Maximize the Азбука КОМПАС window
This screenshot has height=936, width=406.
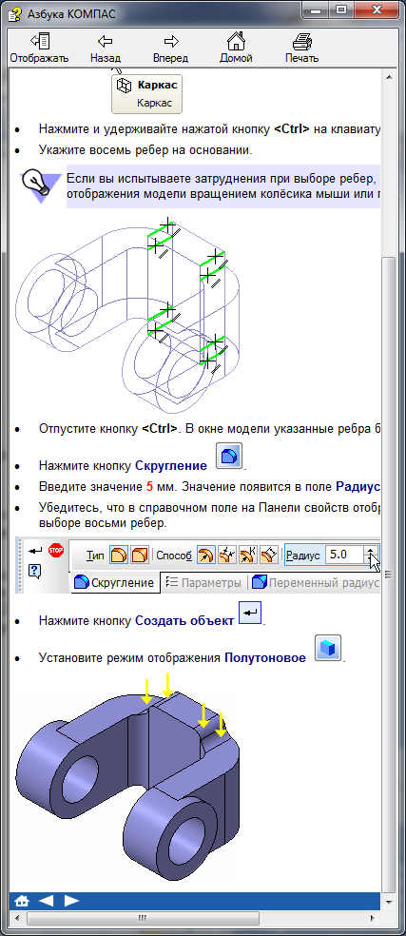pos(341,10)
